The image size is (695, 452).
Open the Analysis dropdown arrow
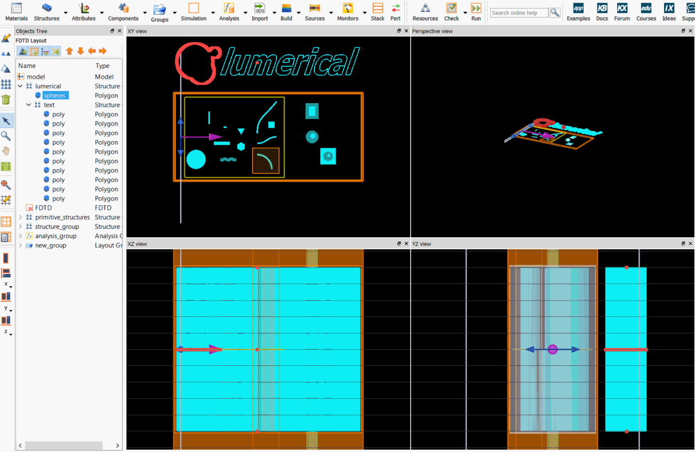245,12
